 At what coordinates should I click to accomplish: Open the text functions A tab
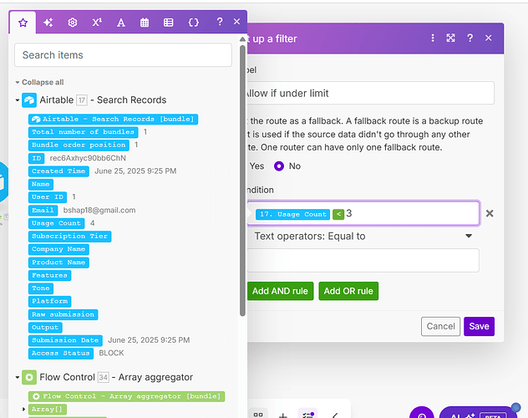tap(121, 23)
